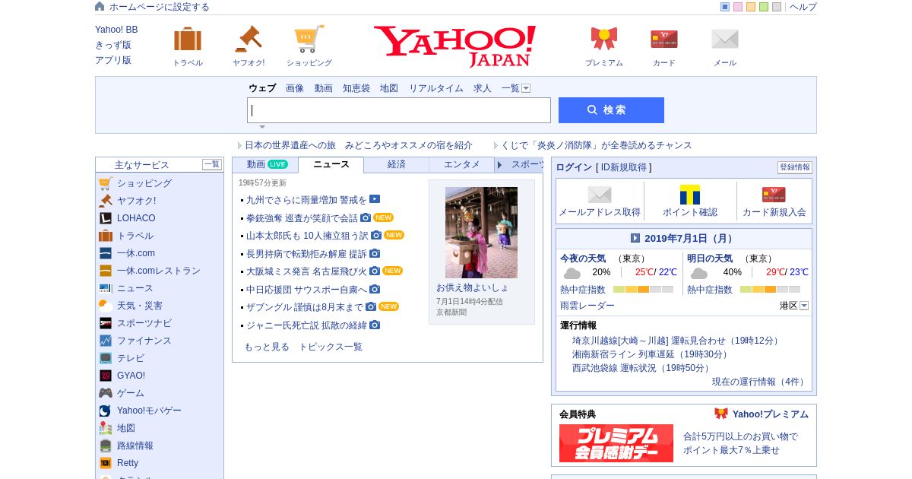
Task: Switch to the 動画 LIVE tab
Action: [266, 164]
